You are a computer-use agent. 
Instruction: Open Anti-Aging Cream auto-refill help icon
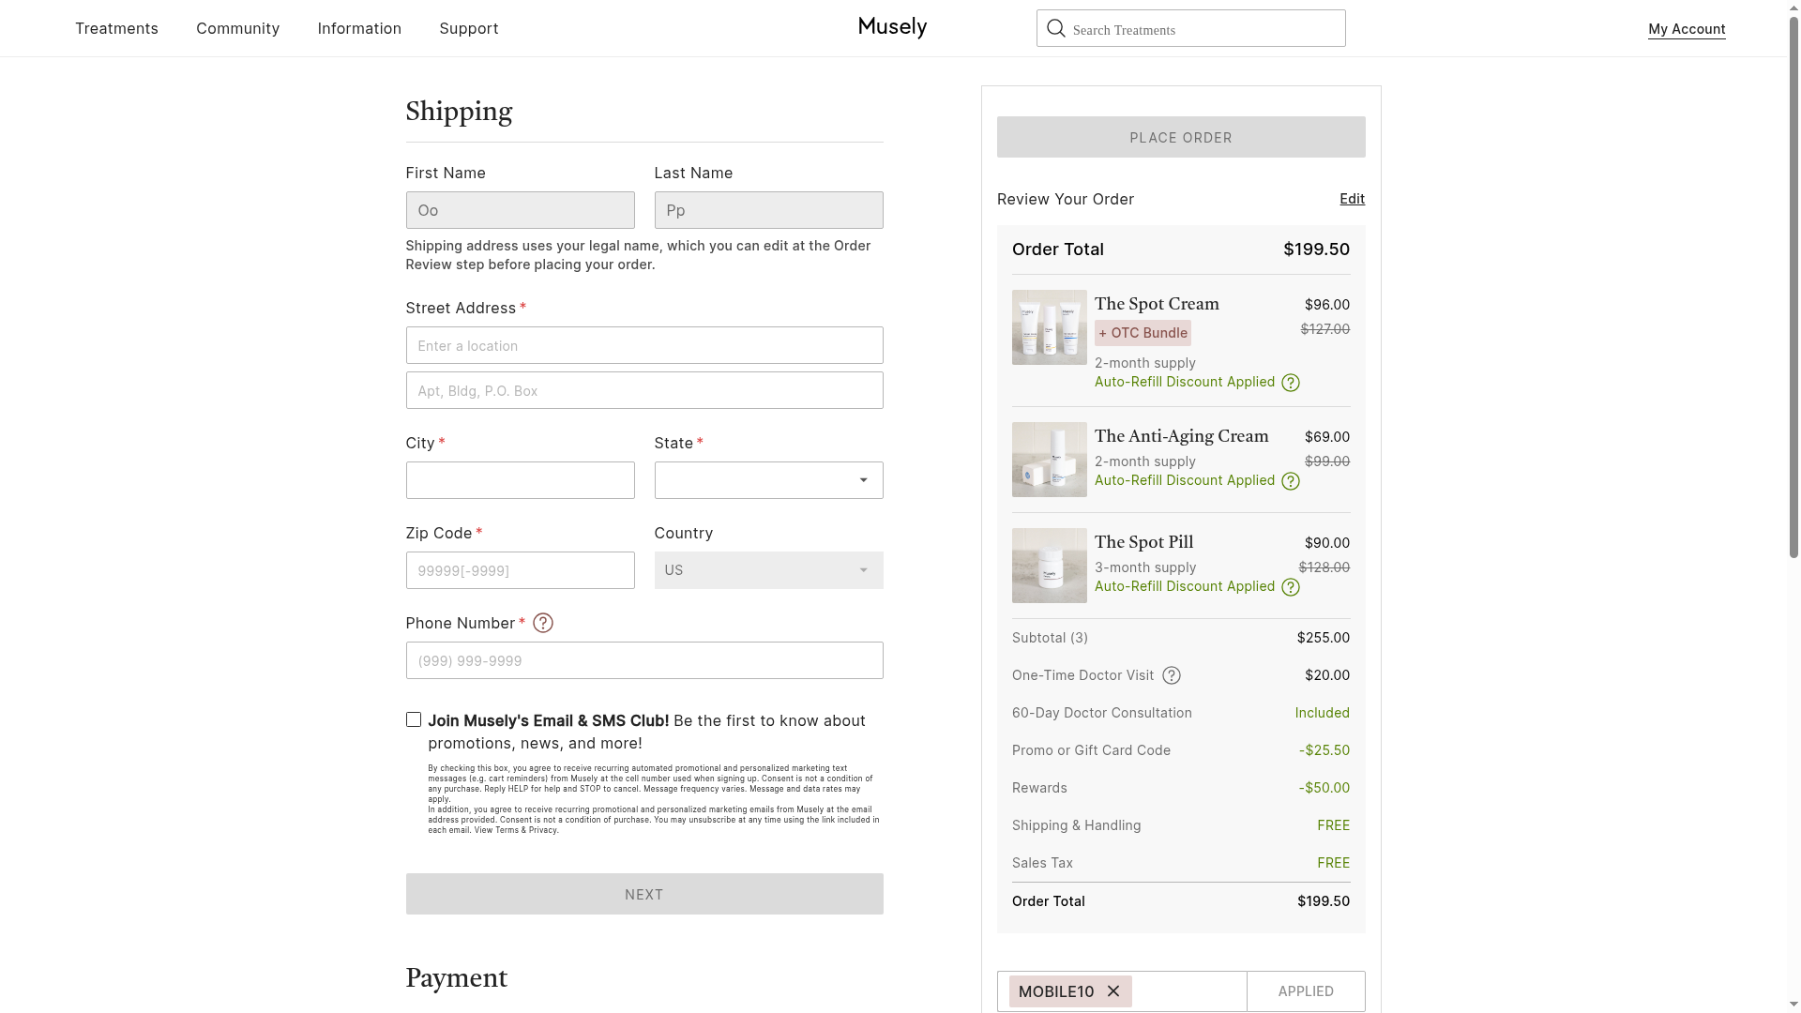pos(1291,481)
